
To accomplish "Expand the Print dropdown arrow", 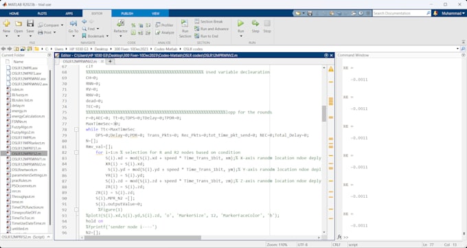I will (x=54, y=32).
